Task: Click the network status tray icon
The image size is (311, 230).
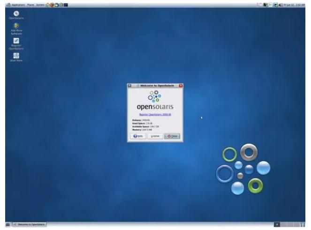Action: tap(265, 5)
